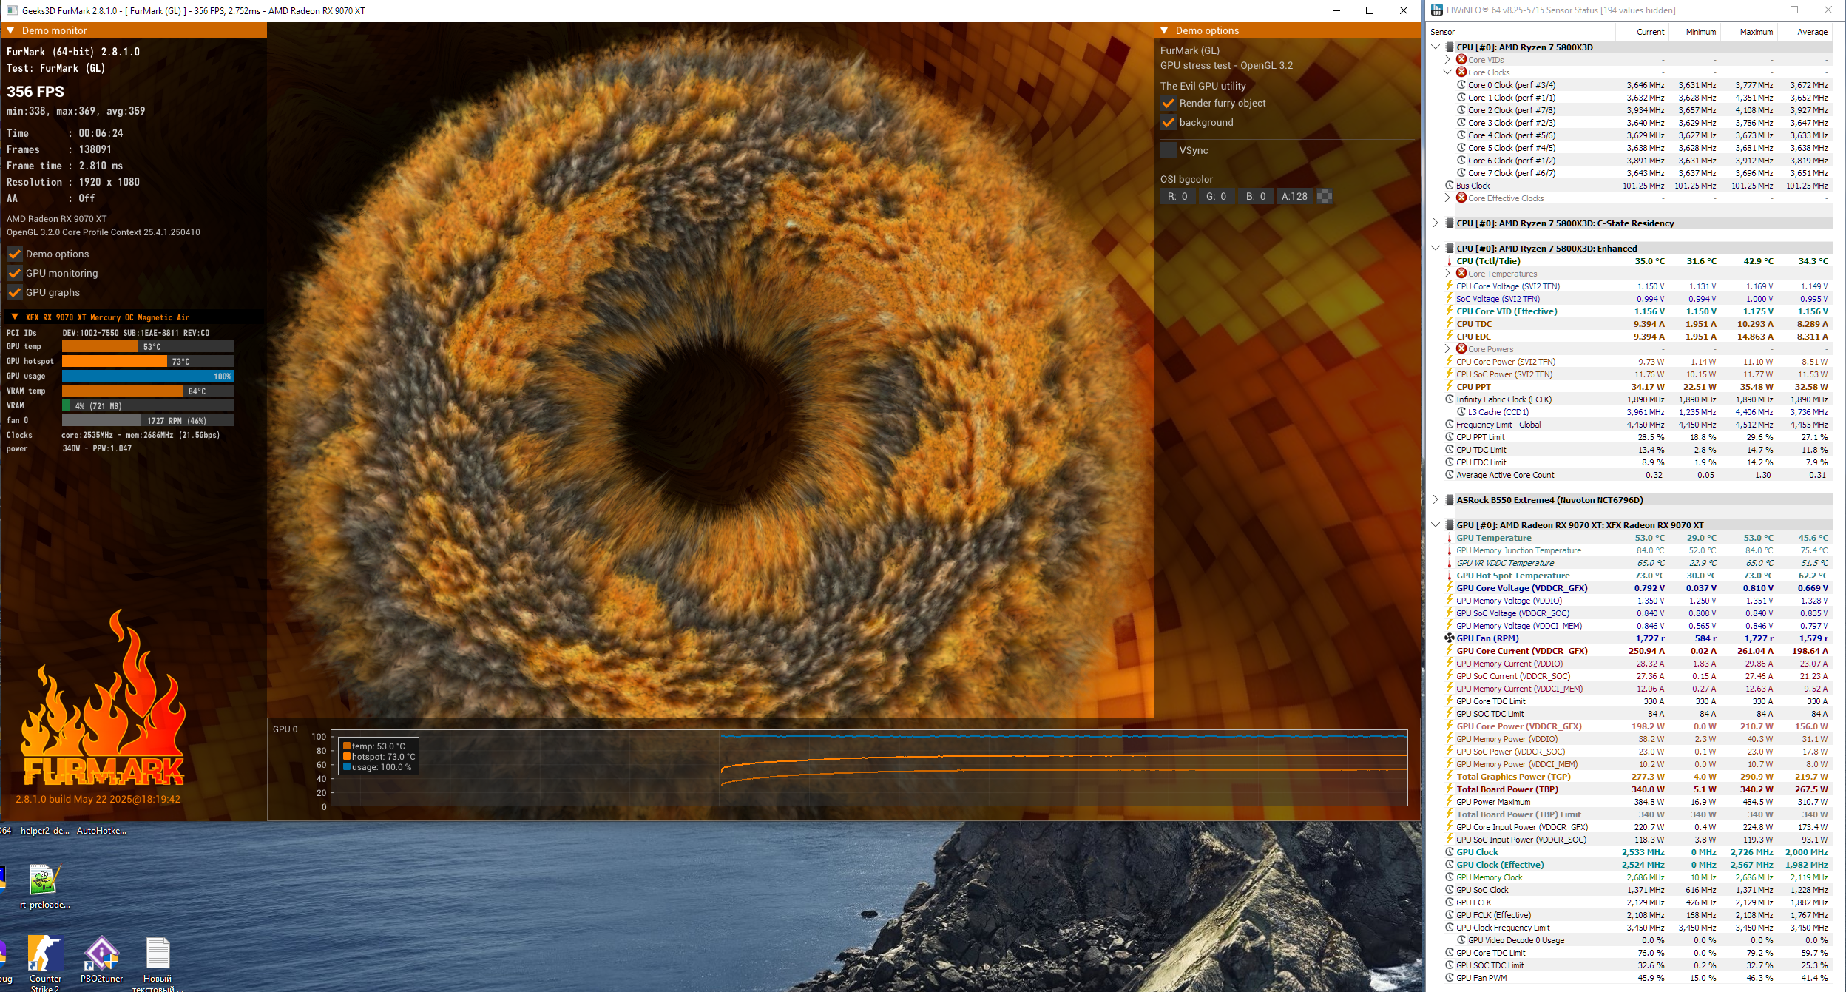1846x992 pixels.
Task: Turn off the background checkbox
Action: coord(1169,123)
